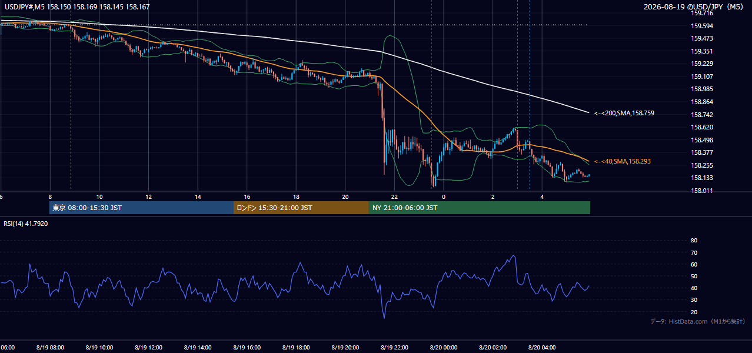The width and height of the screenshot is (752, 353).
Task: Click the 200 SMA label showing 158.759
Action: [624, 113]
